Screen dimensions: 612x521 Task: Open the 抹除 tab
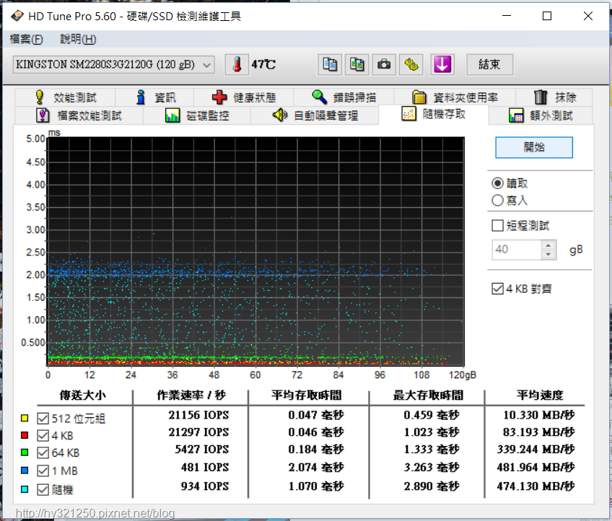point(554,97)
